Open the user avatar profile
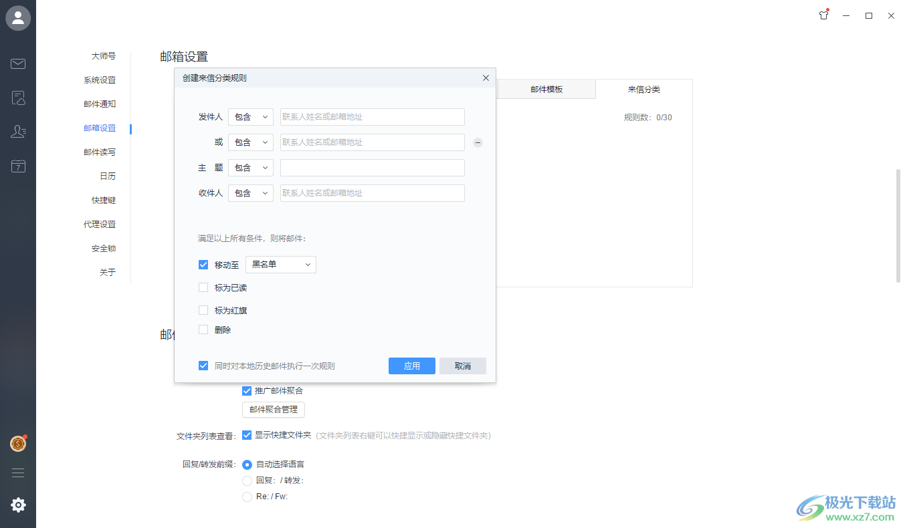The width and height of the screenshot is (903, 528). click(x=18, y=18)
